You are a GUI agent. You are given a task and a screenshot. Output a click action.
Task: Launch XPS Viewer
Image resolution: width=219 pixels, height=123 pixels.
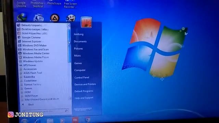pyautogui.click(x=29, y=65)
